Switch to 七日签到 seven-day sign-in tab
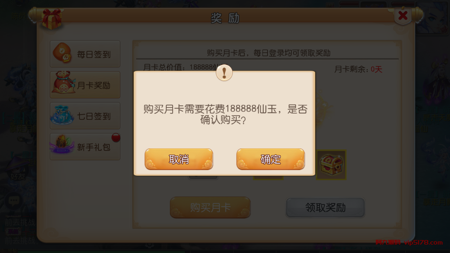 click(x=85, y=116)
